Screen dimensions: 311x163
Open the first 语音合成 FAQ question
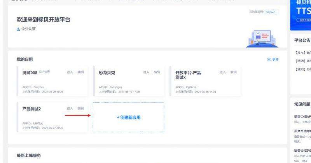(x=302, y=117)
